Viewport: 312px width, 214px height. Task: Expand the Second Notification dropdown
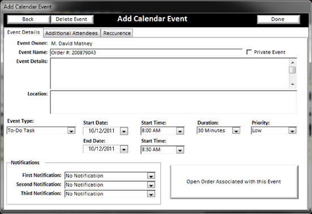pyautogui.click(x=151, y=185)
